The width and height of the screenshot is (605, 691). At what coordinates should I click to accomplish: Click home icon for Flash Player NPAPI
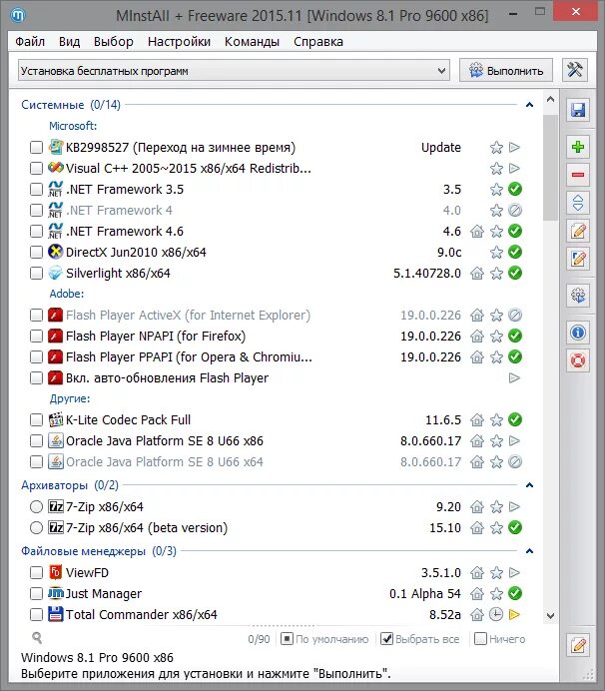(x=477, y=337)
